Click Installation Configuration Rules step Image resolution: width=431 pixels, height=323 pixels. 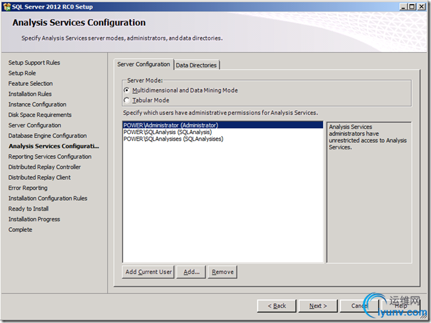tap(48, 198)
